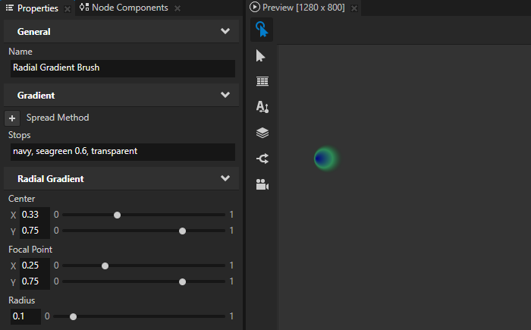Click the 'Spread Method' label
Image resolution: width=531 pixels, height=330 pixels.
click(58, 118)
